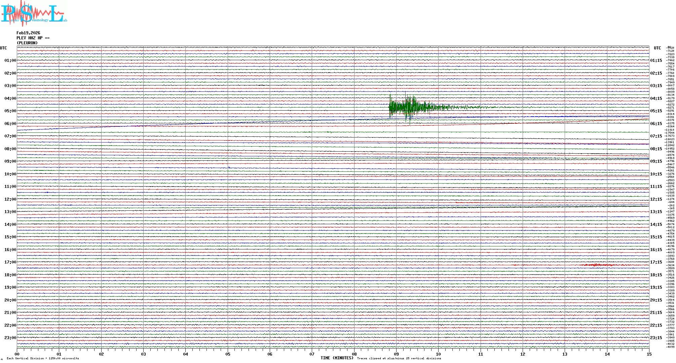Viewport: 676px width, 363px height.
Task: Select the 23:00 hour label on left
Action: [10, 338]
